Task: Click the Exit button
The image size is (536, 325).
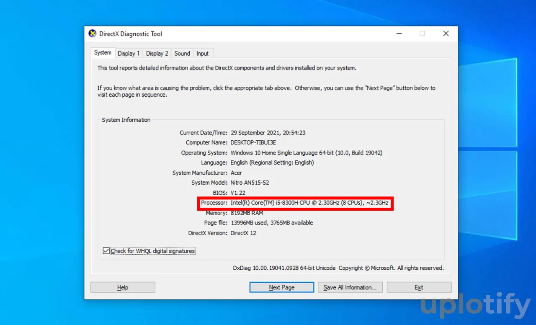Action: (419, 287)
